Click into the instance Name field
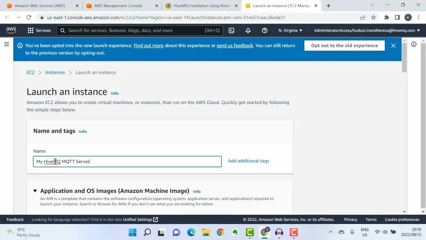This screenshot has height=240, width=426. (x=127, y=161)
